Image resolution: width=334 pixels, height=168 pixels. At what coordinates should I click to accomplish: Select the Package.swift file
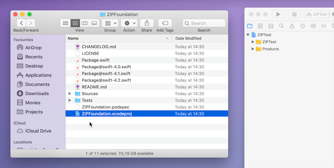pyautogui.click(x=147, y=60)
